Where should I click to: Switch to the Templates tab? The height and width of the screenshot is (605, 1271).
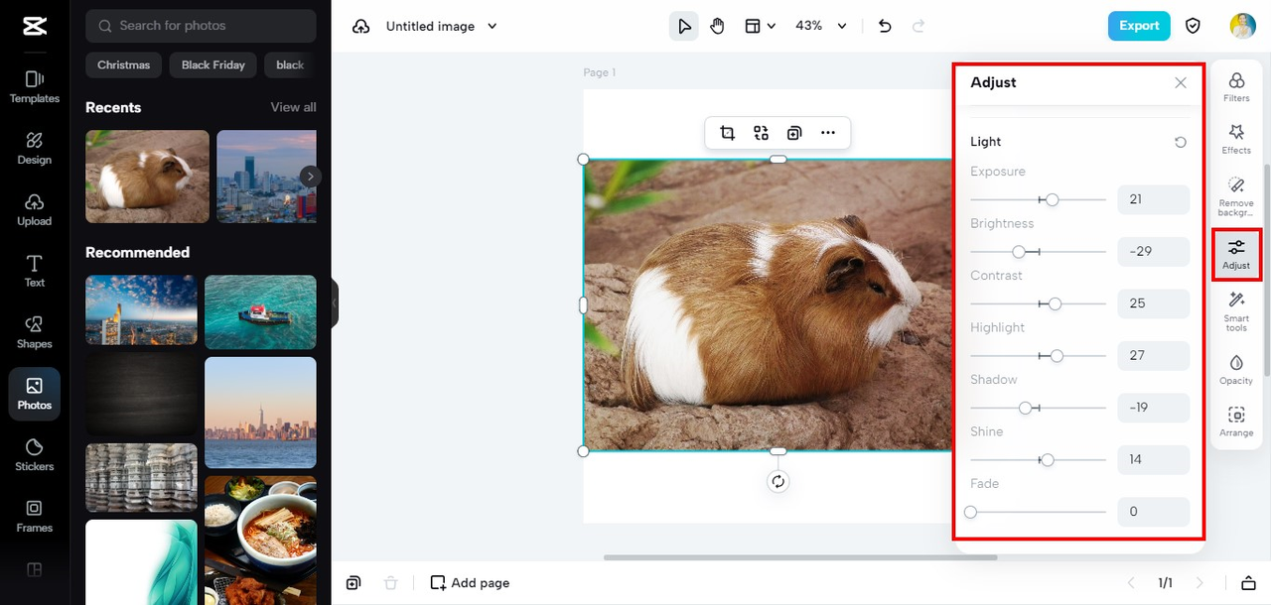click(x=35, y=86)
